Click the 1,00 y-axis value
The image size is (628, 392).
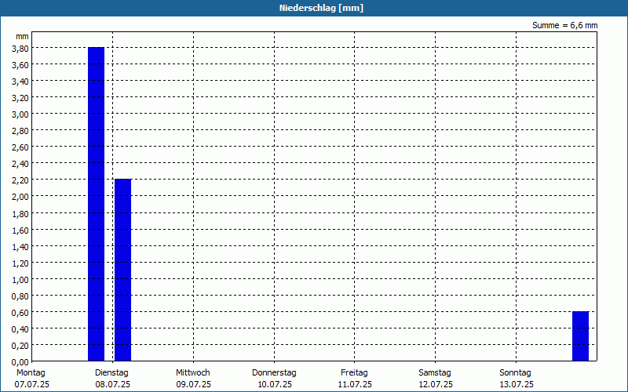(20, 280)
